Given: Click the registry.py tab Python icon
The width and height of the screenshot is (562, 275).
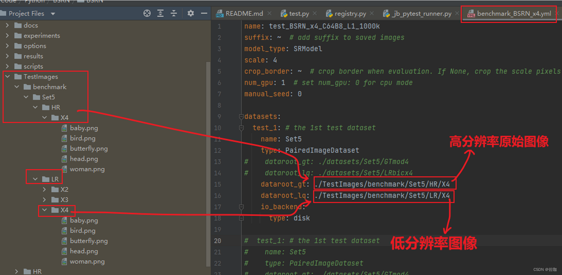Looking at the screenshot, I should (329, 14).
